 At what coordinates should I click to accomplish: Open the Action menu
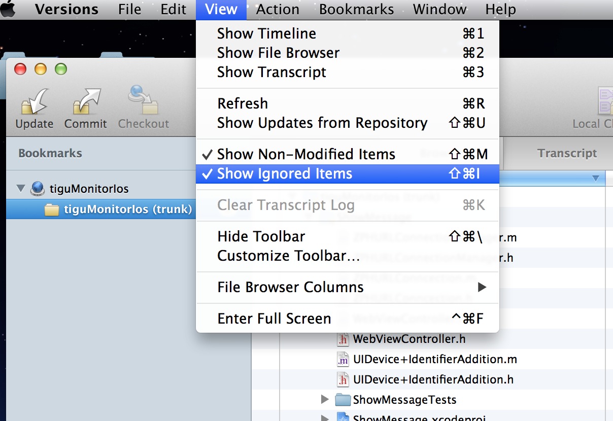[278, 9]
